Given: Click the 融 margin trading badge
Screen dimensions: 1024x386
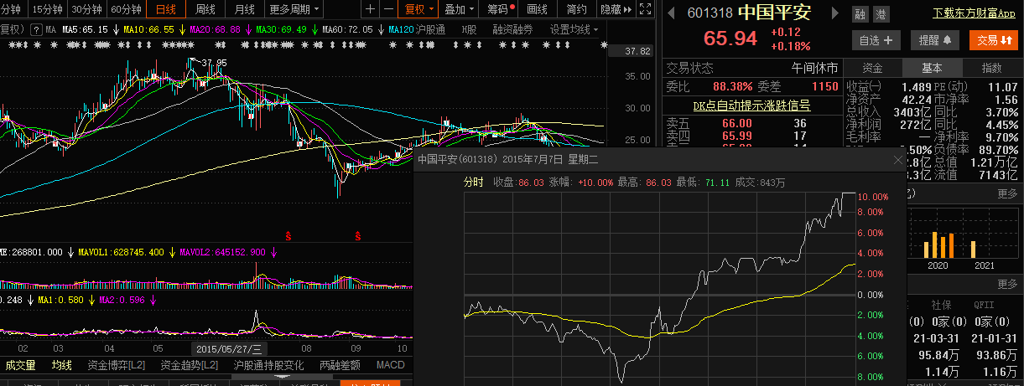Looking at the screenshot, I should coord(860,14).
